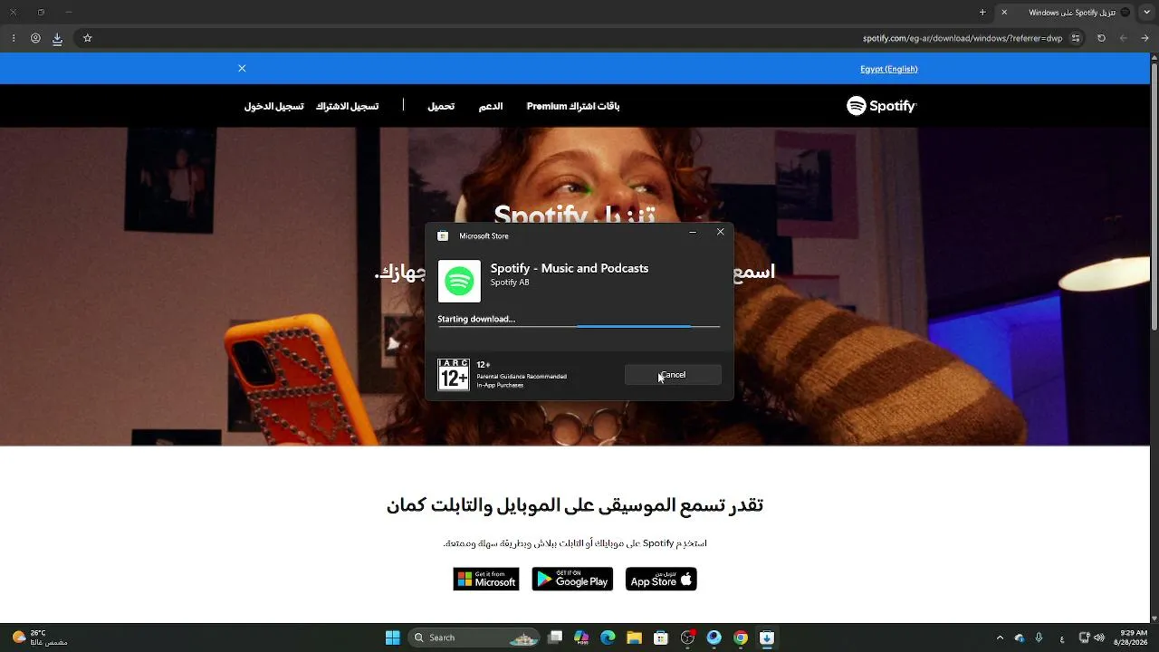
Task: Click the address bar URL field
Action: point(579,38)
